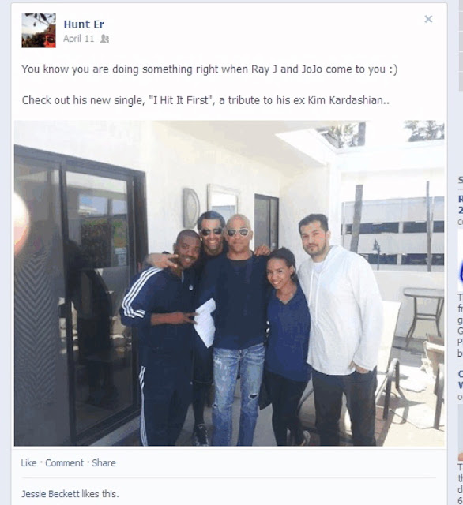The image size is (463, 505).
Task: Click the Comment link under the photo
Action: (x=64, y=463)
